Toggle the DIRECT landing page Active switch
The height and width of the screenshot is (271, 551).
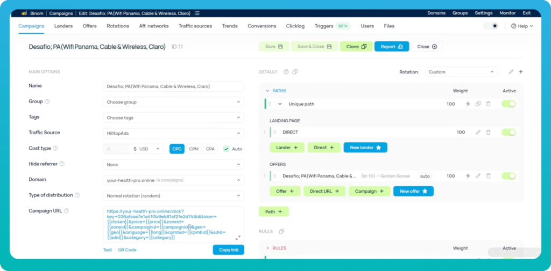pos(508,132)
